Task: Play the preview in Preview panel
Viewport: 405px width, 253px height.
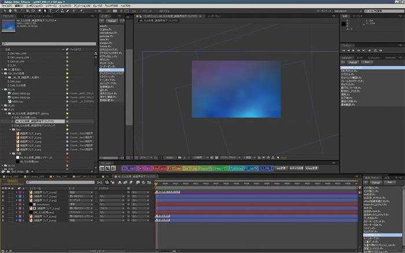Action: pyautogui.click(x=354, y=51)
